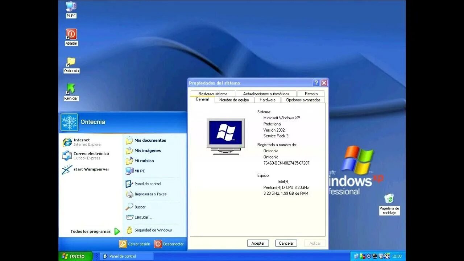Select the Apagar desktop shortcut

[x=71, y=37]
